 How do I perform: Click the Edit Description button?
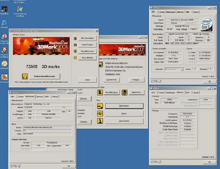point(87,38)
